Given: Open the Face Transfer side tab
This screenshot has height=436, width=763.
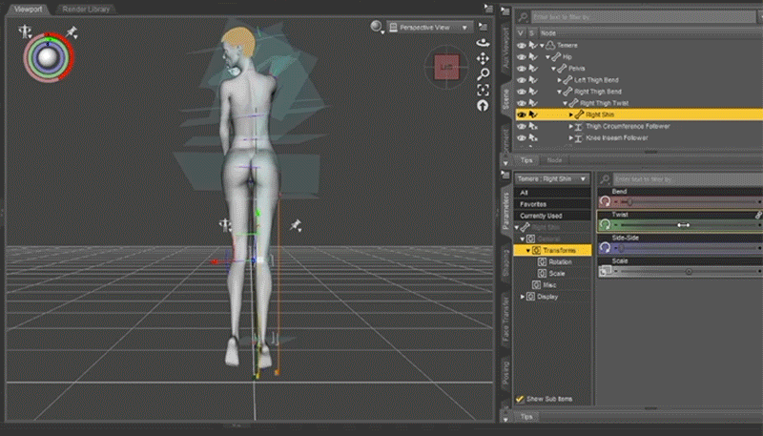Looking at the screenshot, I should 505,319.
